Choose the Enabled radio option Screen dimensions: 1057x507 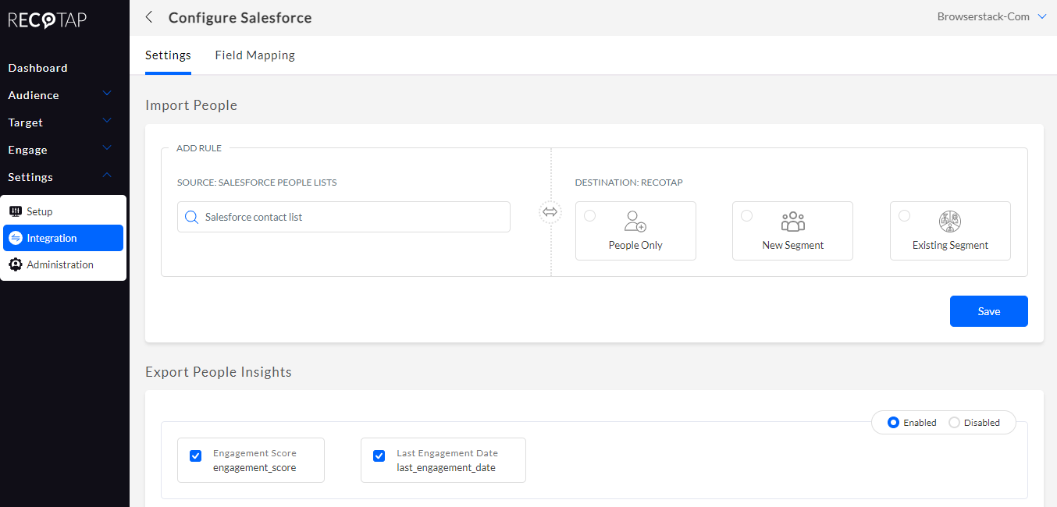(x=894, y=423)
